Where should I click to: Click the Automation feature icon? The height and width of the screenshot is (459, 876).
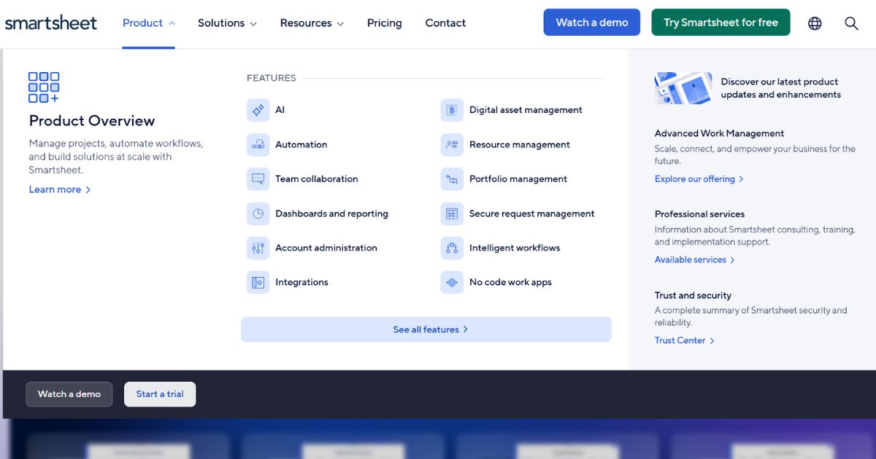(258, 145)
